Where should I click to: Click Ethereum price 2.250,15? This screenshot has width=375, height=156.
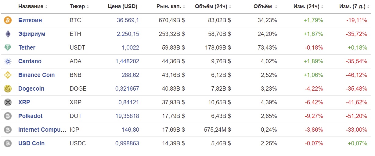(128, 34)
